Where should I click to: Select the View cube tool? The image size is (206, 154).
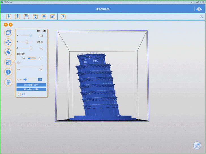pos(8,33)
